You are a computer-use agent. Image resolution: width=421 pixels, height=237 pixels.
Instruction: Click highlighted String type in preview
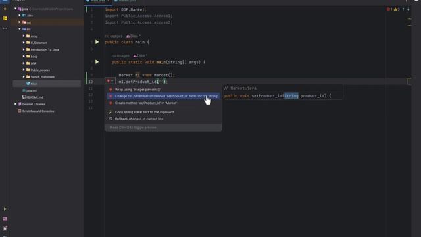point(291,96)
